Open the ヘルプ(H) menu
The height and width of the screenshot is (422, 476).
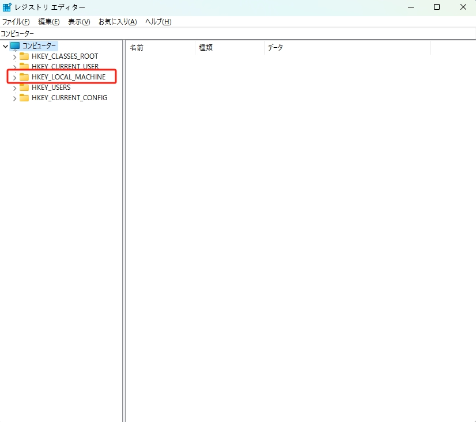158,22
